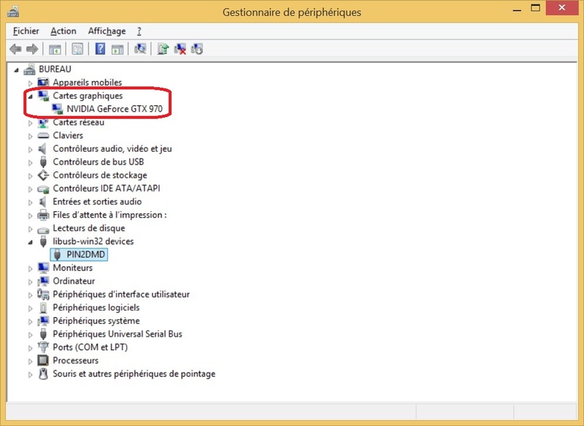Expand Périphériques système node

(x=30, y=322)
